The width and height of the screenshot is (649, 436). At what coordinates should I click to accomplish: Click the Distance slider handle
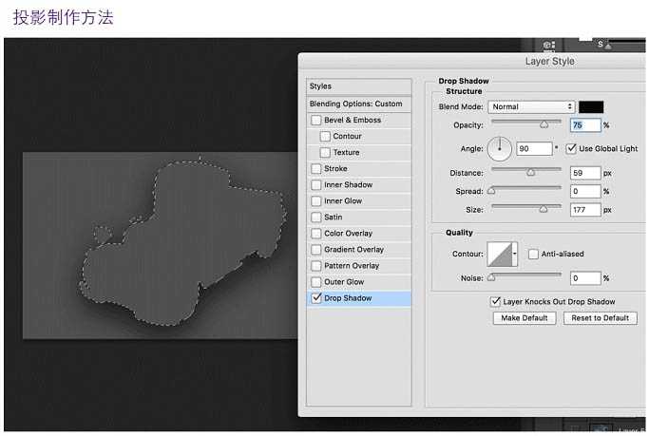(x=530, y=172)
